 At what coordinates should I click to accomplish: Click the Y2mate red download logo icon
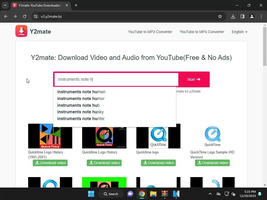[x=21, y=31]
